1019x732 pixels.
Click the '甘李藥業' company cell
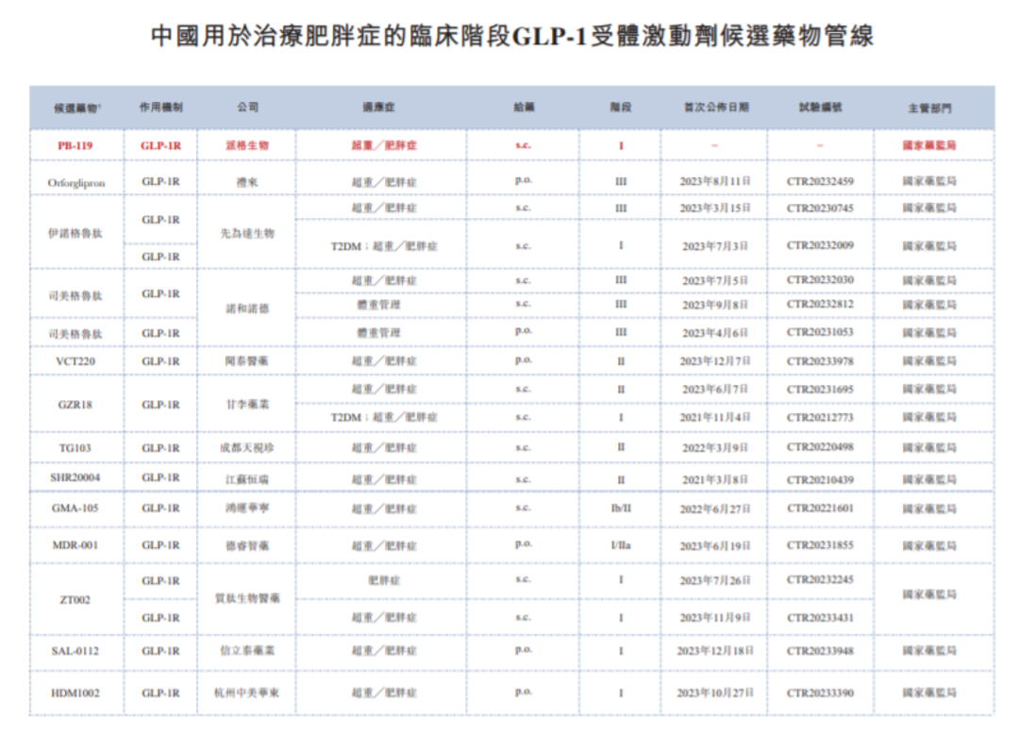(x=247, y=405)
